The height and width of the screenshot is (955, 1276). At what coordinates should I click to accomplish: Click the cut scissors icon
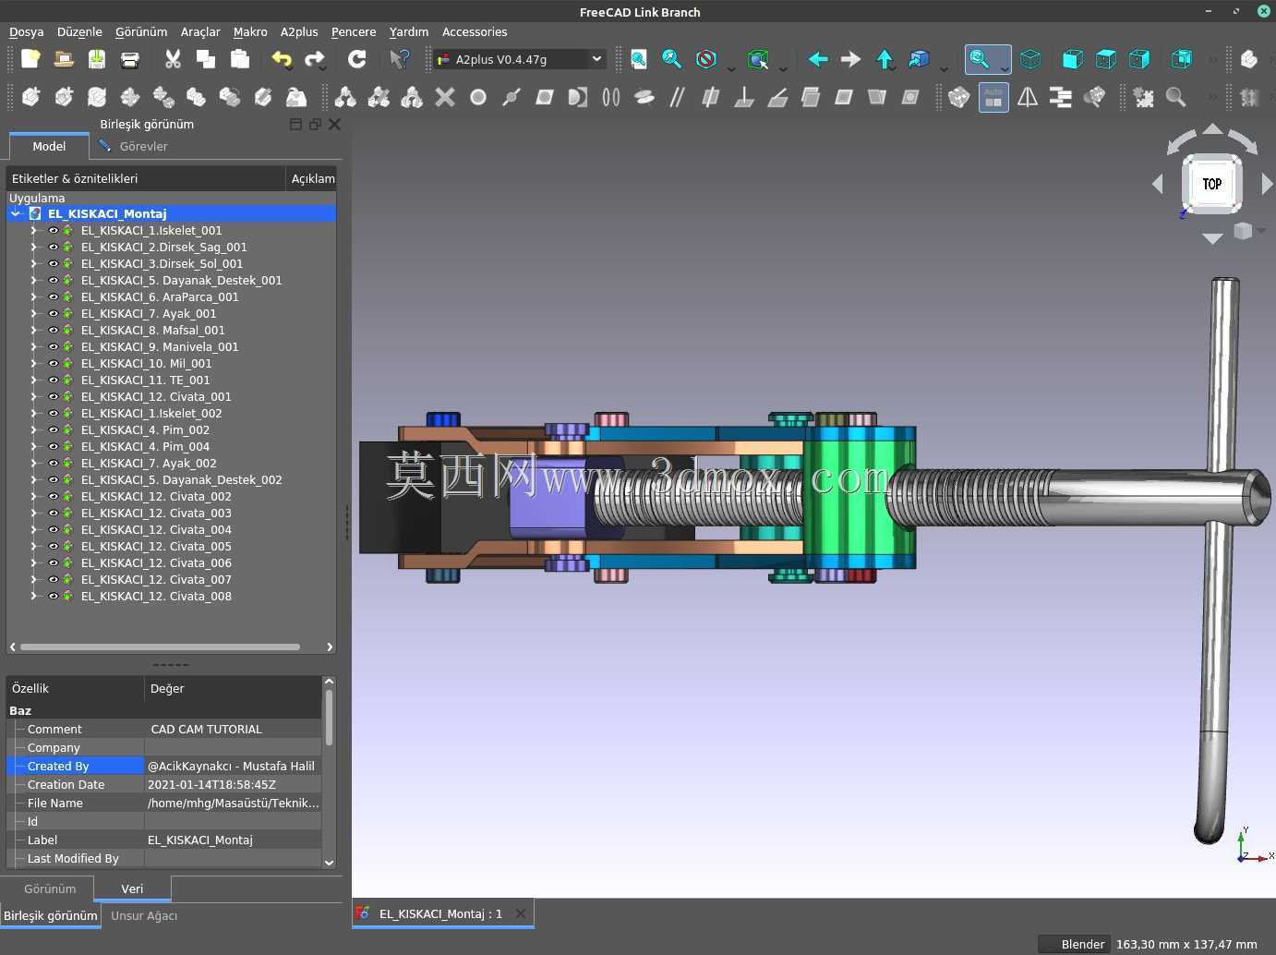pyautogui.click(x=173, y=59)
